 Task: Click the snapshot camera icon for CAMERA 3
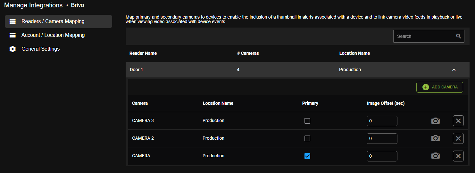[x=435, y=121]
